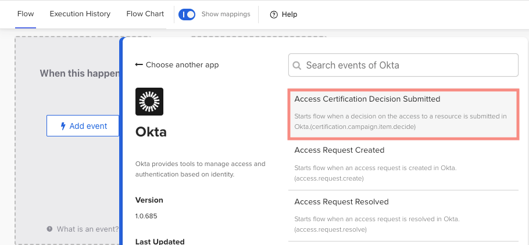
Task: Click the Show mappings label text
Action: [226, 15]
